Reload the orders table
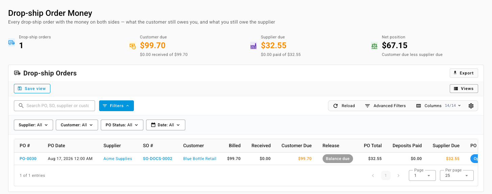Screen dimensions: 492x194 point(344,106)
